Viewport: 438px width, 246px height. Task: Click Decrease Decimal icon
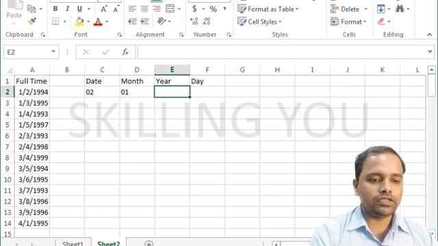tap(207, 21)
